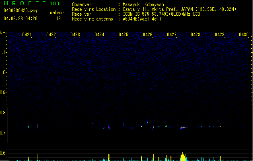Click the meteor label
The image size is (253, 161).
coord(57,12)
